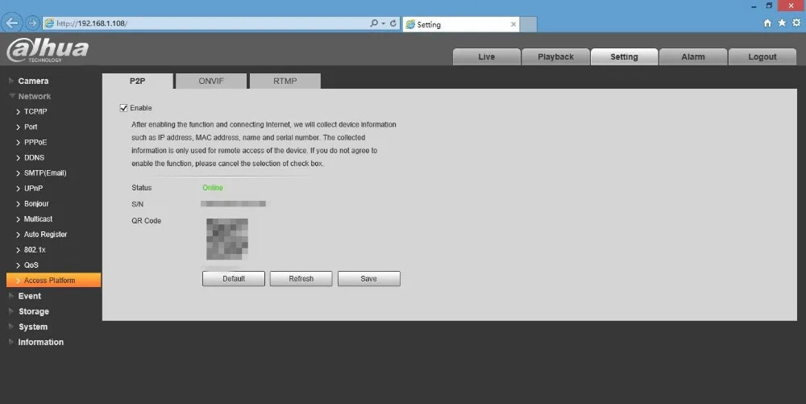The image size is (806, 404).
Task: Click the browser forward arrow icon
Action: click(32, 23)
